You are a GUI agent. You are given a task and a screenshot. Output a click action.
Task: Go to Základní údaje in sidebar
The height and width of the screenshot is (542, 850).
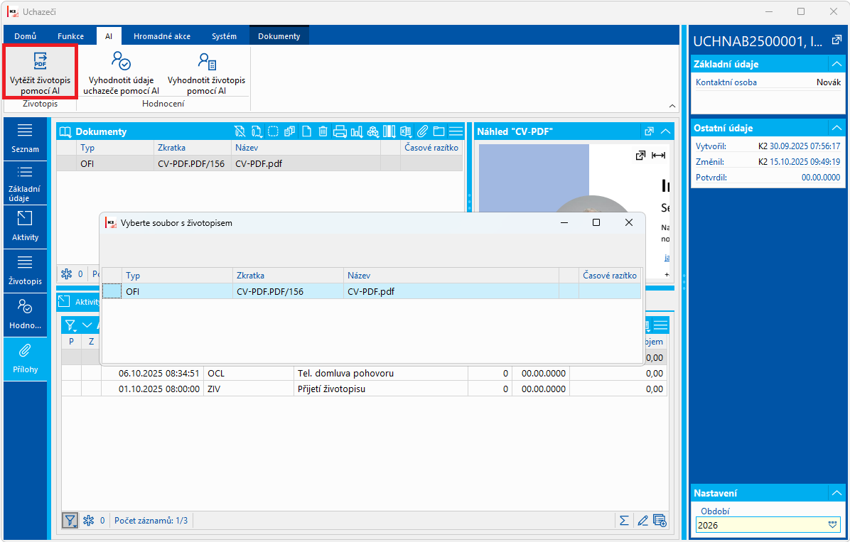[x=25, y=184]
